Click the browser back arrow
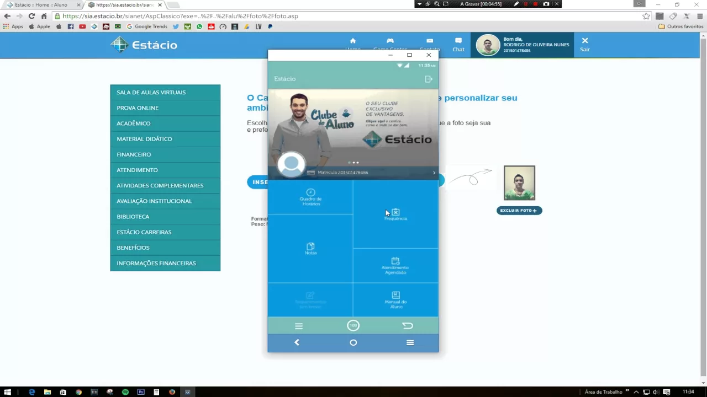707x397 pixels. (x=7, y=16)
